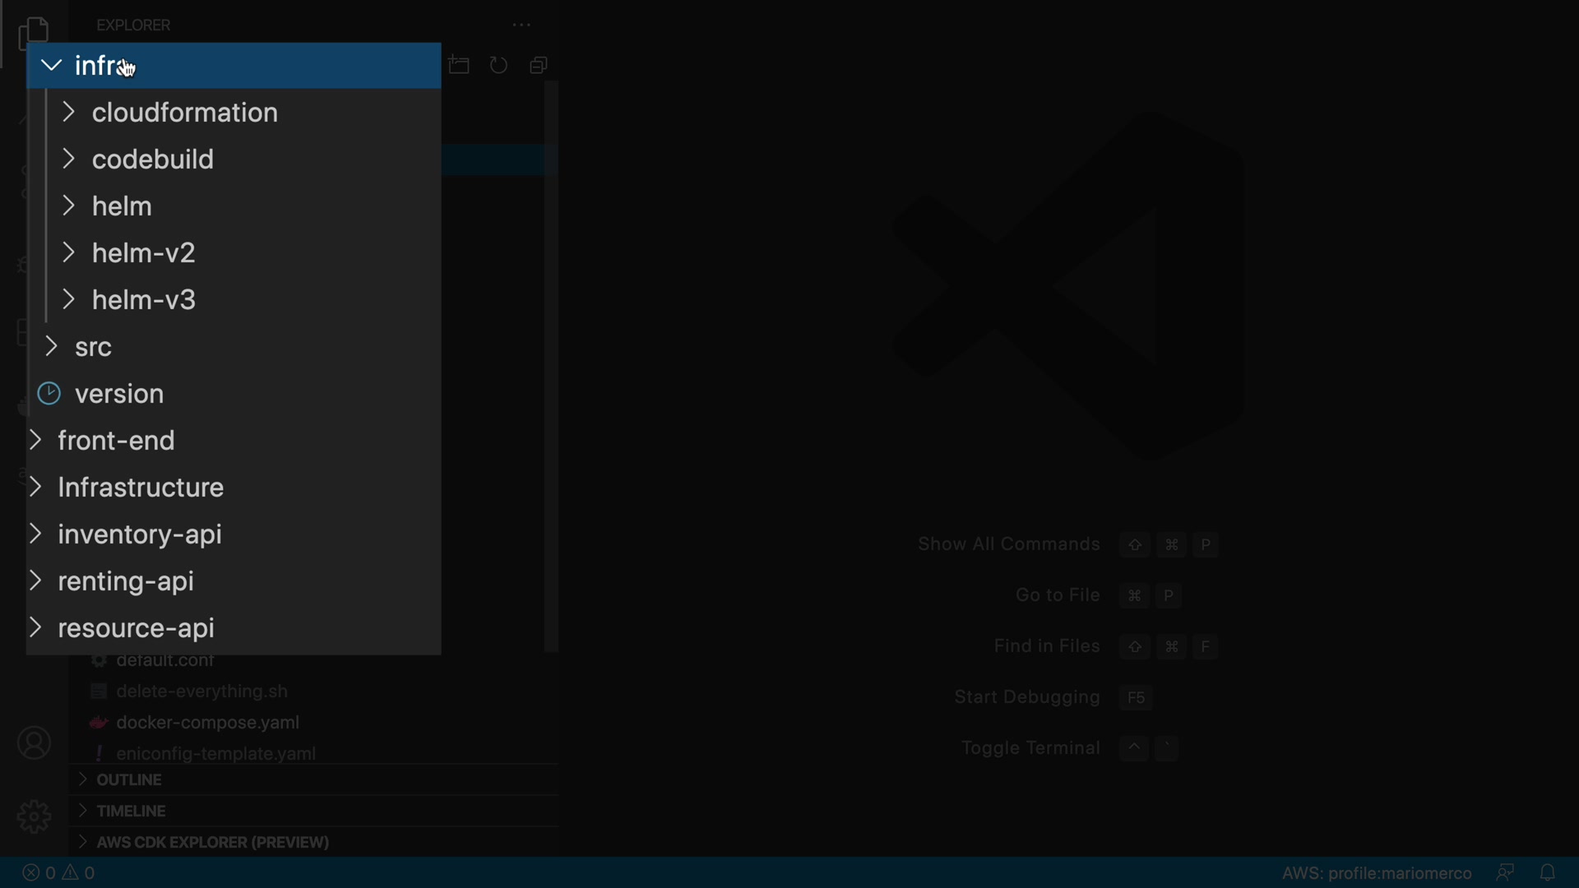
Task: Select the inventory-api folder
Action: [x=140, y=534]
